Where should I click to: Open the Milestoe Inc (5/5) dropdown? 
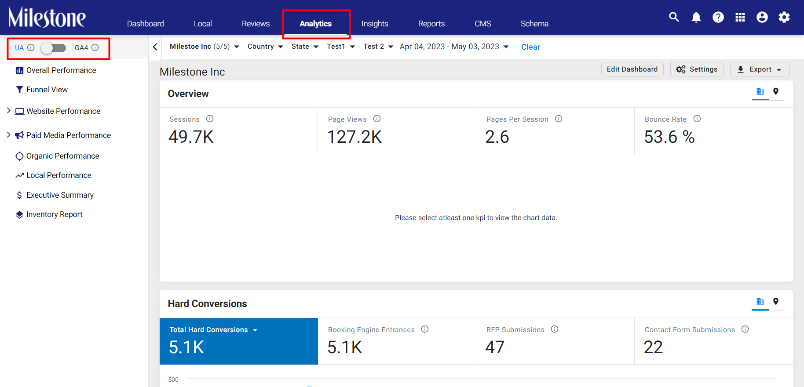(x=205, y=47)
